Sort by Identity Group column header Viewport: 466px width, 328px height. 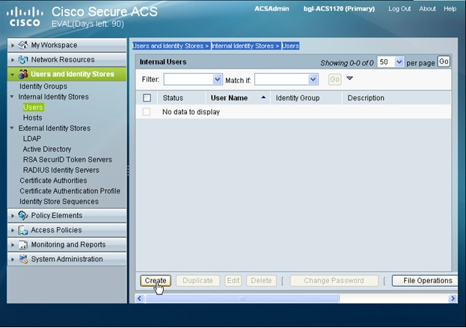point(298,98)
